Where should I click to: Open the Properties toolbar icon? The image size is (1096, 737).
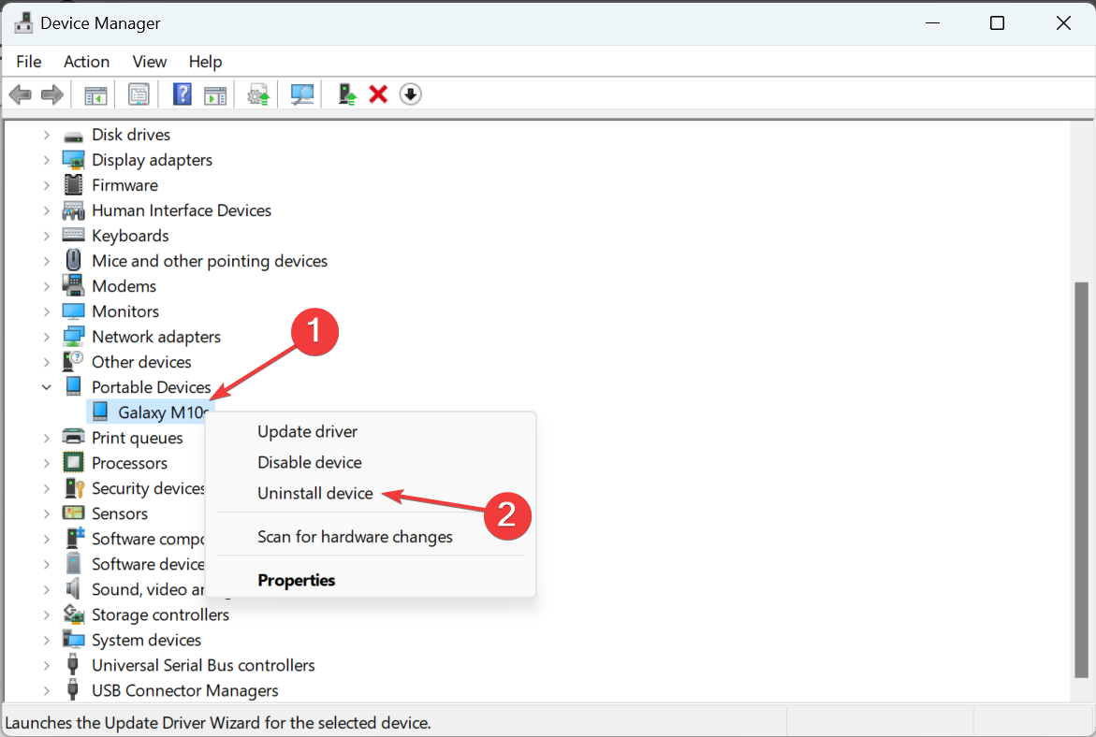[x=139, y=94]
